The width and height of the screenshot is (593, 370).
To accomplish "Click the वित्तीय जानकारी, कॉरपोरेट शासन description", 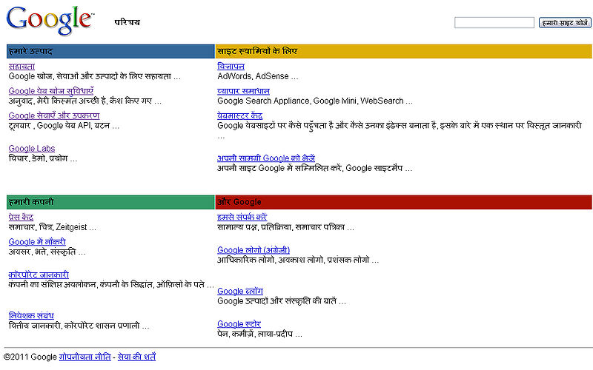I will pos(79,325).
